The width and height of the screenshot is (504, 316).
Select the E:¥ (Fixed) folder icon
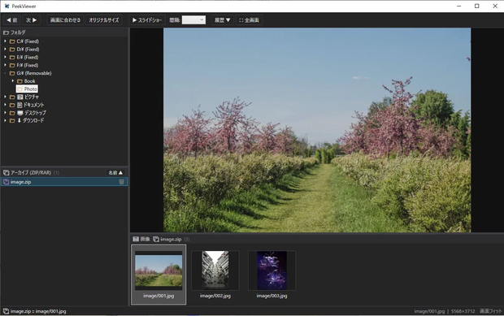pyautogui.click(x=12, y=57)
